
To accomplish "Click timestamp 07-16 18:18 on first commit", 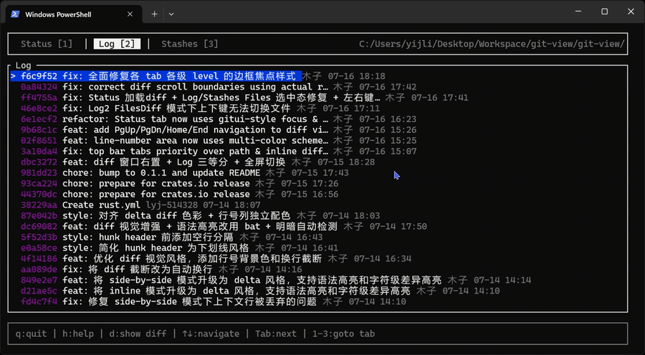I will point(357,76).
